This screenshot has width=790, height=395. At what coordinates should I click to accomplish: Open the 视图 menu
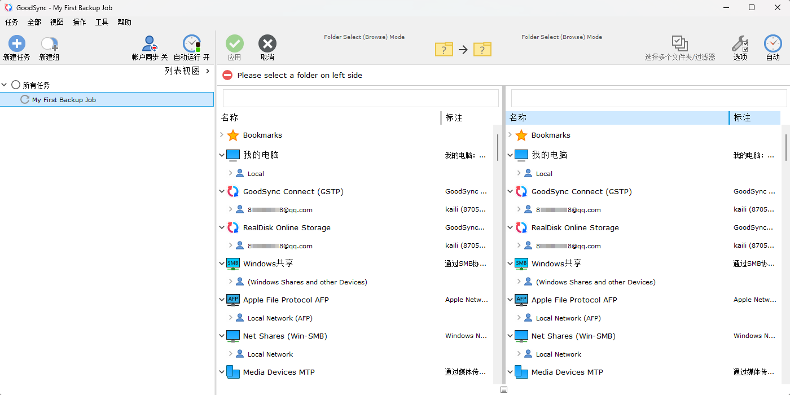pos(56,22)
